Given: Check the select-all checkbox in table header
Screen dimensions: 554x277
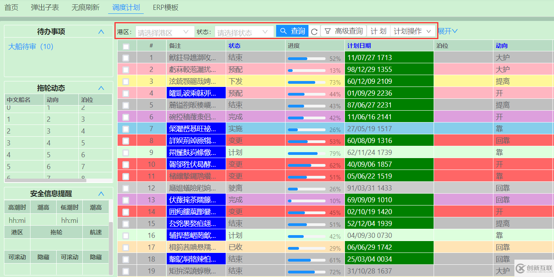Looking at the screenshot, I should tap(127, 46).
